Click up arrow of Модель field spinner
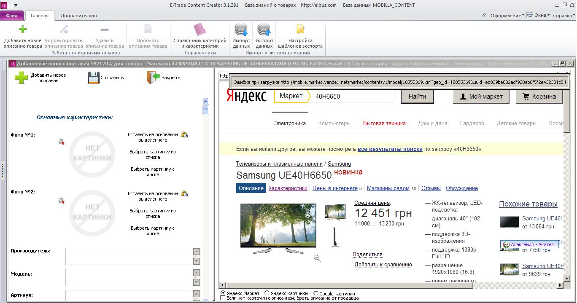 tap(197, 273)
